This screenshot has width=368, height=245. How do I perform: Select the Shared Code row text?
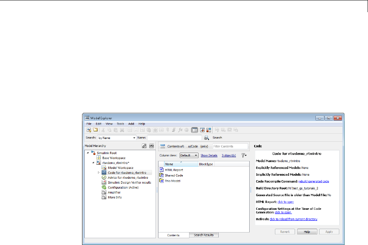coord(174,175)
